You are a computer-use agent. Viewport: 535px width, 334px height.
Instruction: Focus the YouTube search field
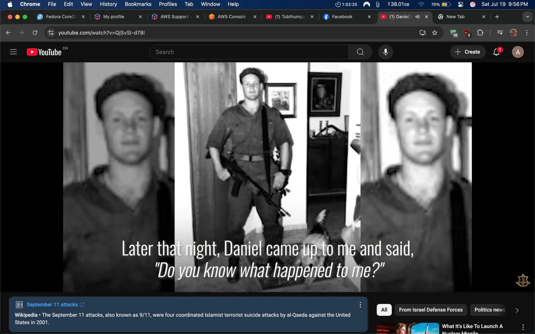coord(249,52)
